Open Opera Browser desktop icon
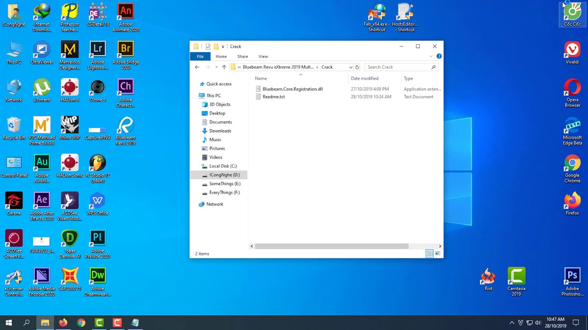 (x=572, y=93)
